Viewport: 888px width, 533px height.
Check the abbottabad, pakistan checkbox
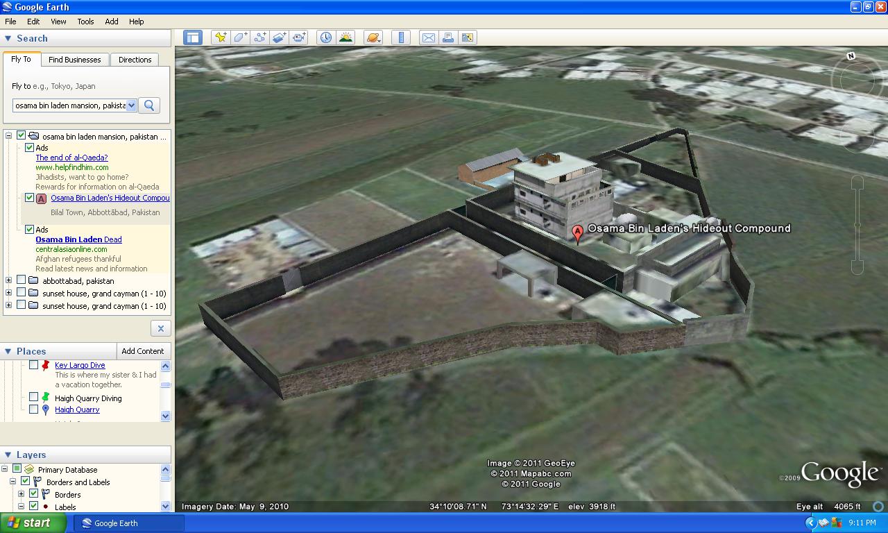tap(21, 280)
